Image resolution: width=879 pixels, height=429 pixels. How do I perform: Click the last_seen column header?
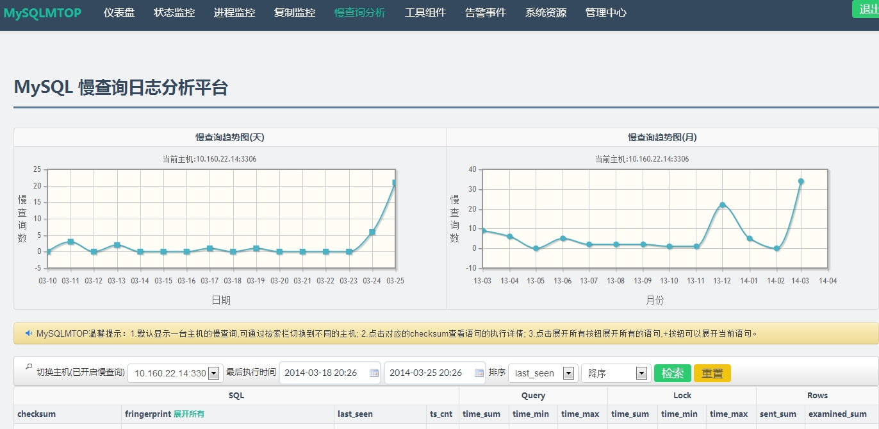click(x=355, y=414)
